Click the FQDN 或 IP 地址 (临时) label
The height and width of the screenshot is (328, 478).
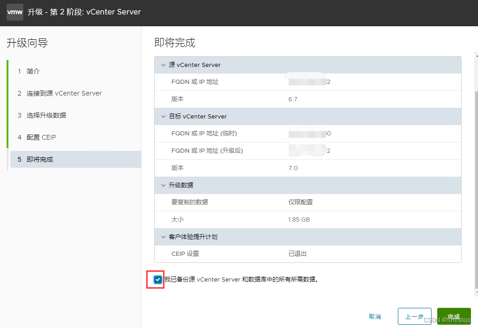pos(204,133)
